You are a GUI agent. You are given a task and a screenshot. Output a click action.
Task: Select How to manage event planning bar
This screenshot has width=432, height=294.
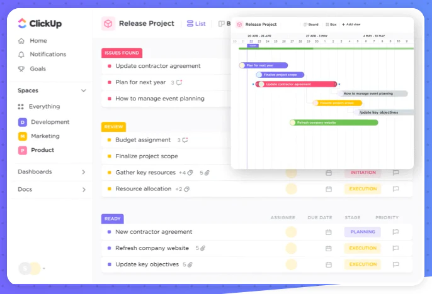373,94
